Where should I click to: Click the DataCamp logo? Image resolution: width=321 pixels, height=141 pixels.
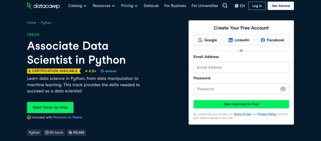click(44, 6)
